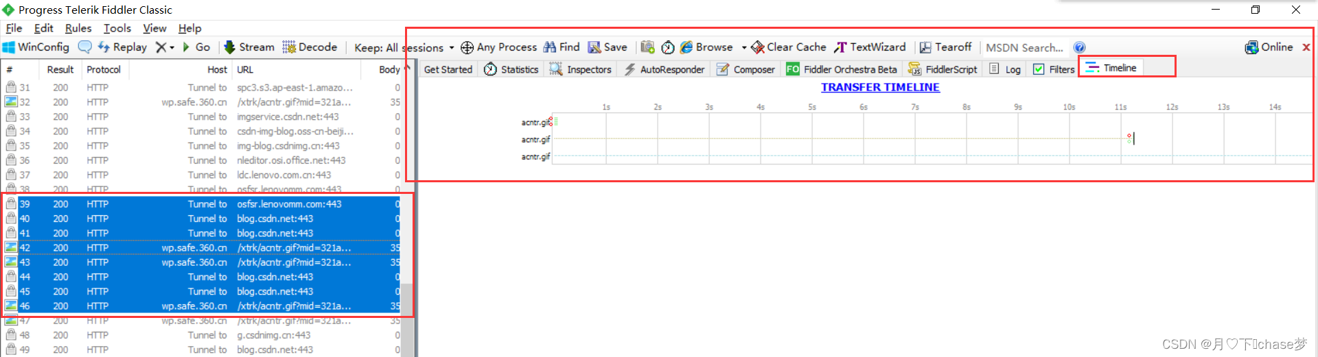Switch to Filters tab

point(1054,69)
